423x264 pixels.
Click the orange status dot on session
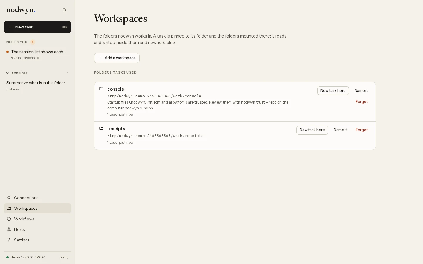click(7, 52)
